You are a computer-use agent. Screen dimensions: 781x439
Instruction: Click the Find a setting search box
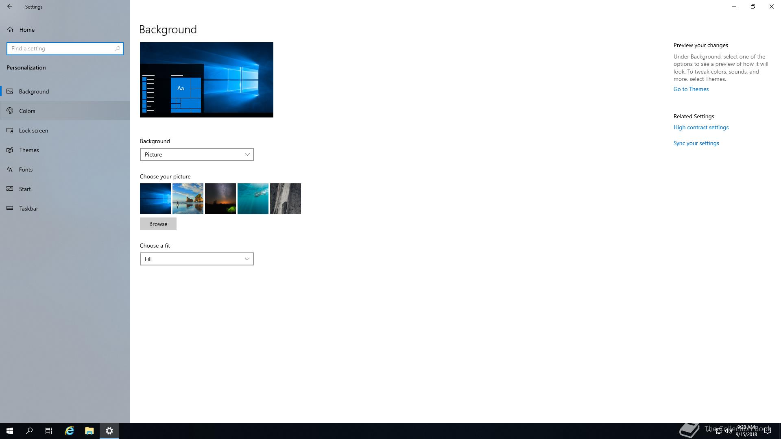61,49
